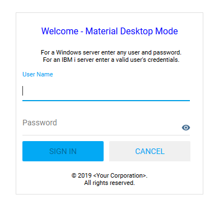
Task: Focus the User Name input field
Action: coord(106,91)
